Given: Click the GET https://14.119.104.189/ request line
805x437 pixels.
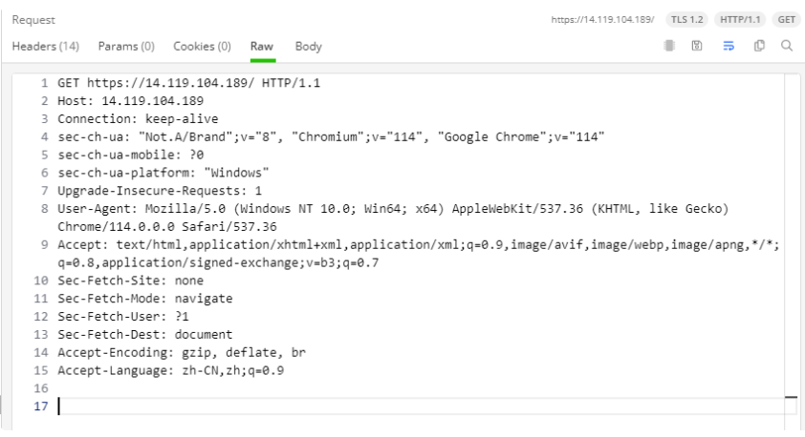Looking at the screenshot, I should [189, 83].
